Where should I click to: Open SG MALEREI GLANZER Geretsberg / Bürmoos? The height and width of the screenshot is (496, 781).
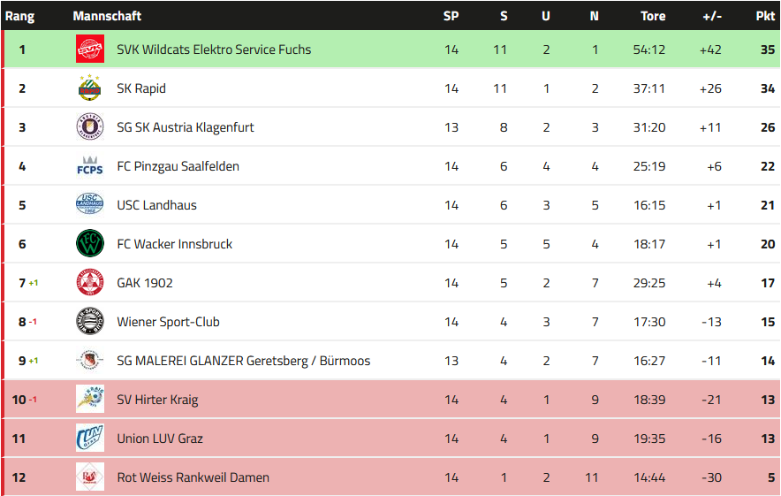tap(243, 361)
